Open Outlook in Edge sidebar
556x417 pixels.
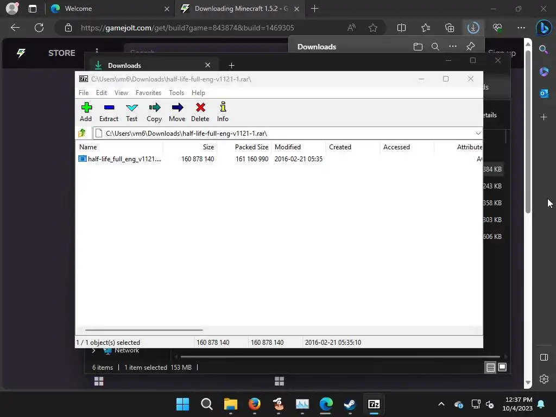(x=544, y=93)
